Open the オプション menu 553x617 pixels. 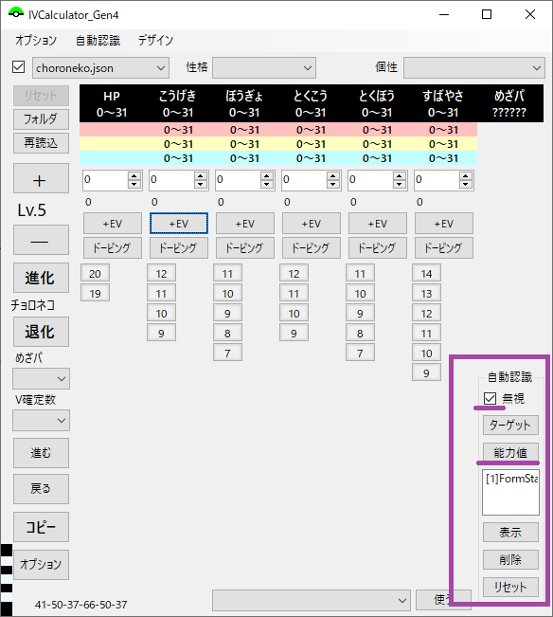[36, 40]
